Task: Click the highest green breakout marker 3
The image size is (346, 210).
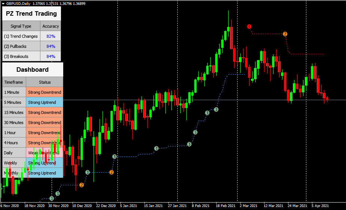Action: 216,109
